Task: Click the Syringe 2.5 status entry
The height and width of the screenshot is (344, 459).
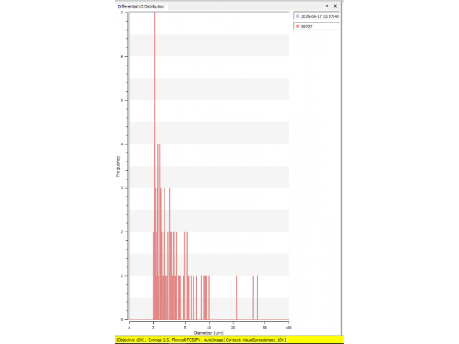Action: click(x=159, y=340)
